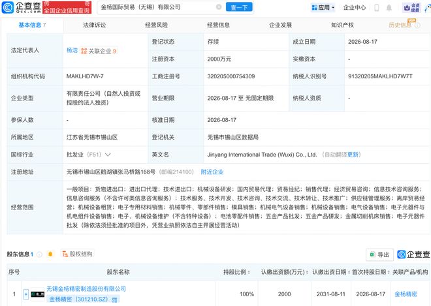Open 企业中心 in the header

pos(355,8)
